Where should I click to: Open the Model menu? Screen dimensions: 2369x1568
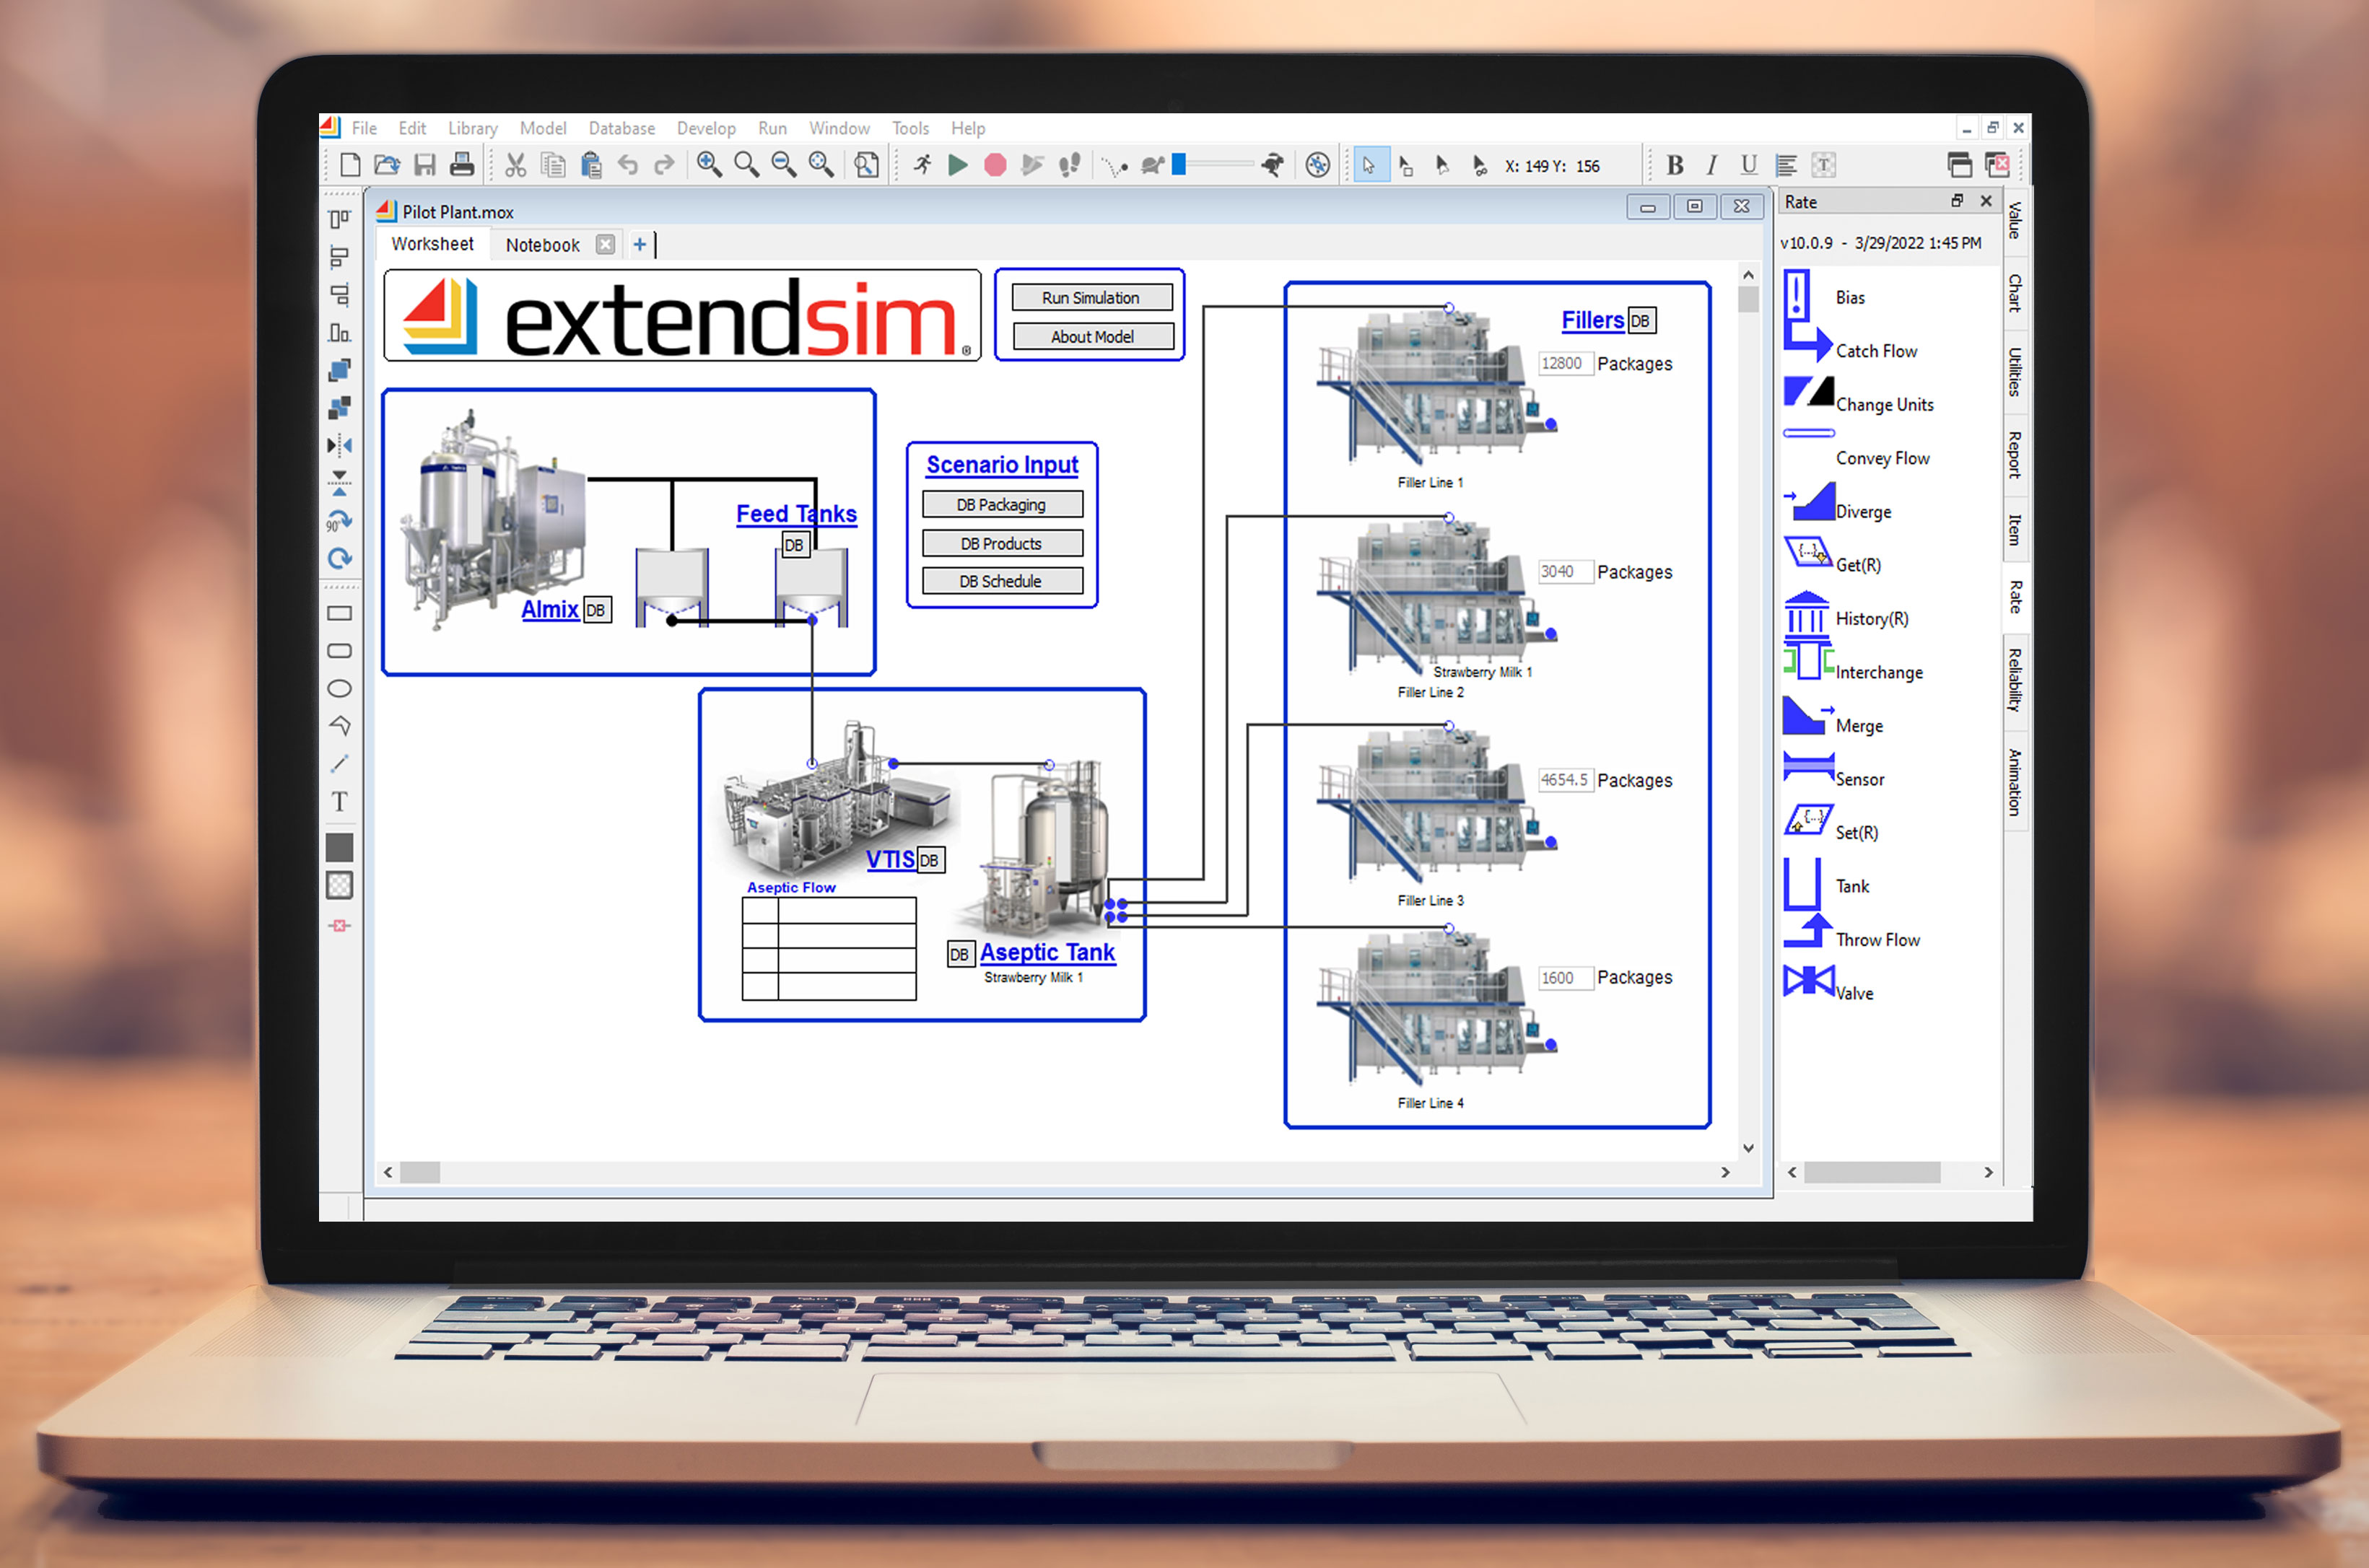coord(542,128)
